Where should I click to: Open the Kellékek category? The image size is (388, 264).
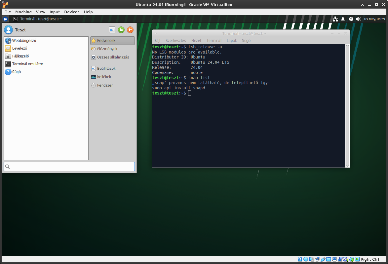pos(112,77)
